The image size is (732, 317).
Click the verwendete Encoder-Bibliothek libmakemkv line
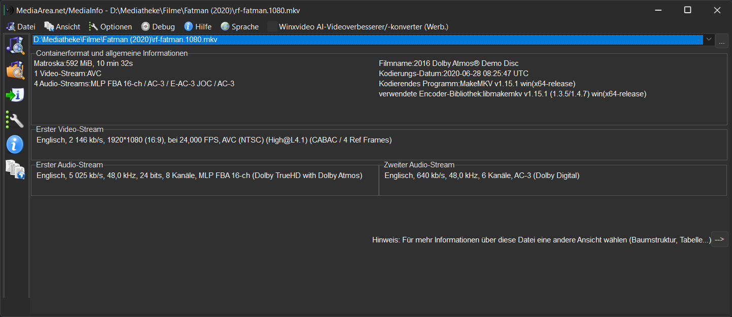click(512, 94)
